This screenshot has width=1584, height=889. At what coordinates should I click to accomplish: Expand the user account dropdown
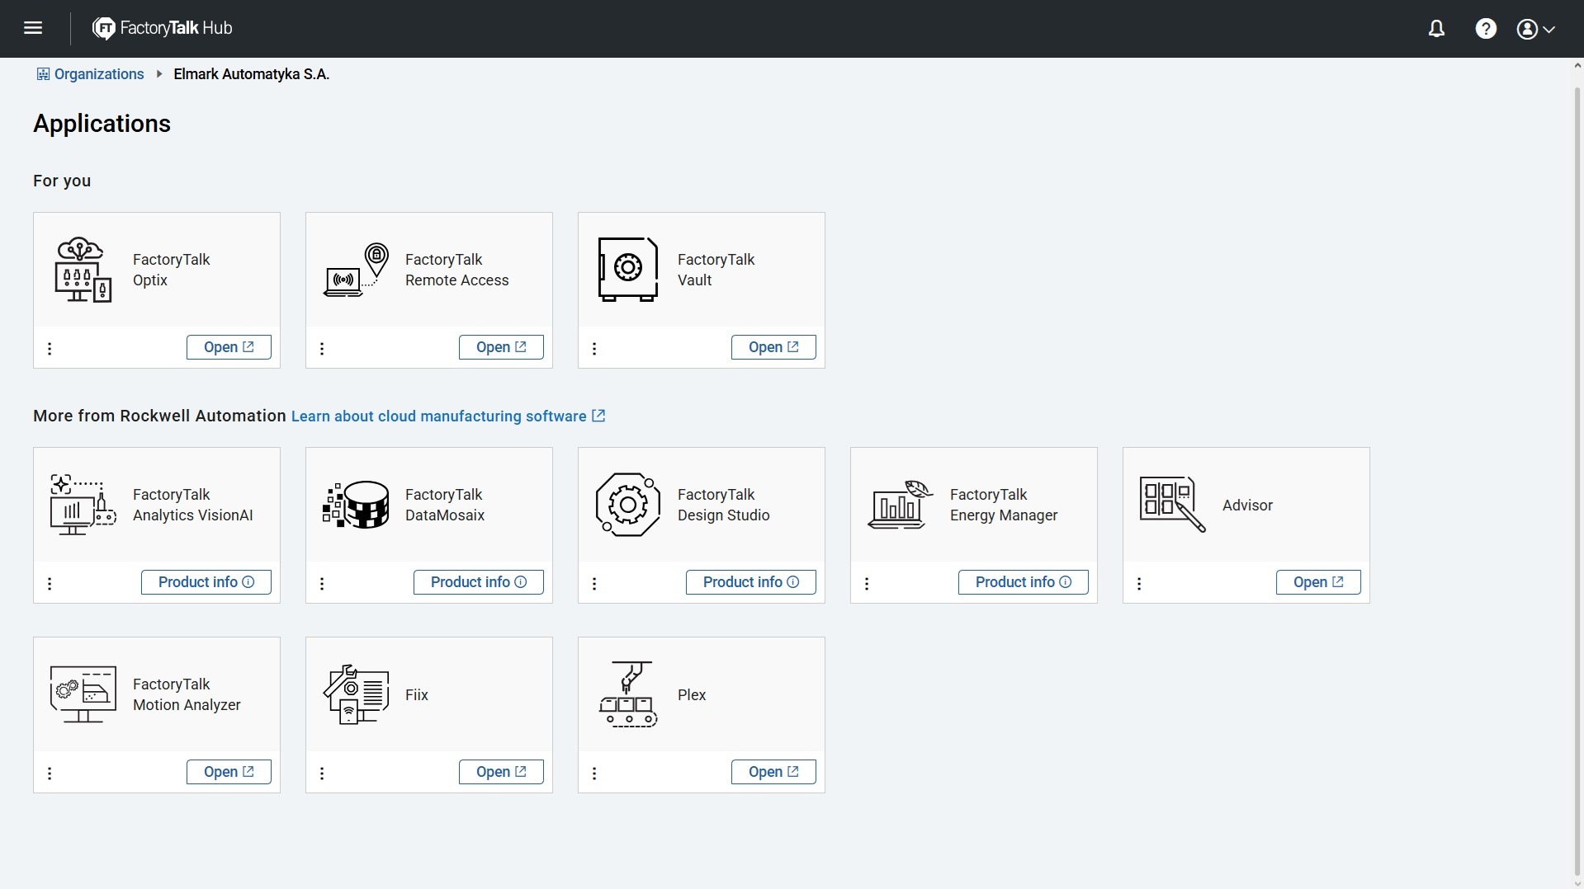pos(1535,29)
